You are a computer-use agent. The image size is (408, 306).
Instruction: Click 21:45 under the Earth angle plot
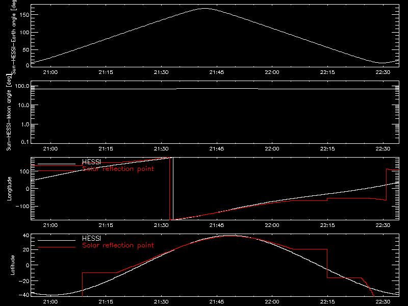pos(216,72)
